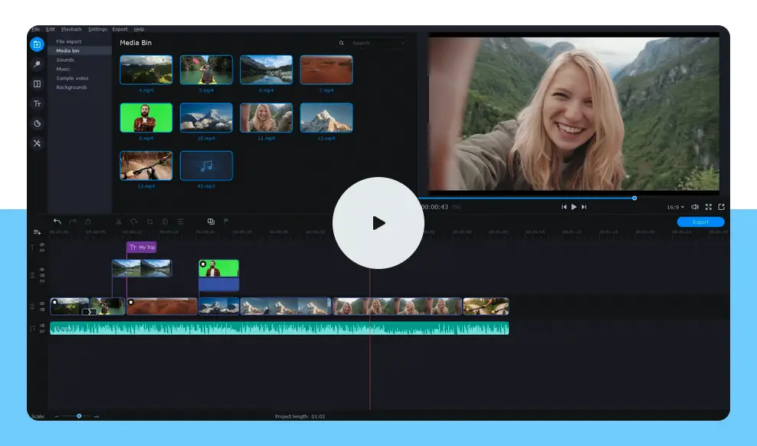Open the Settings menu
757x446 pixels.
click(x=97, y=29)
